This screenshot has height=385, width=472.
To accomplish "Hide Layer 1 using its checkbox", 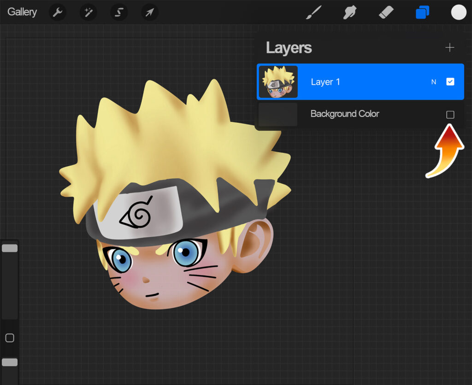I will tap(450, 82).
